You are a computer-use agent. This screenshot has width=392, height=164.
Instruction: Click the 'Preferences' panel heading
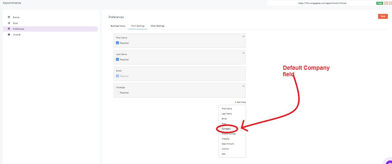point(116,17)
